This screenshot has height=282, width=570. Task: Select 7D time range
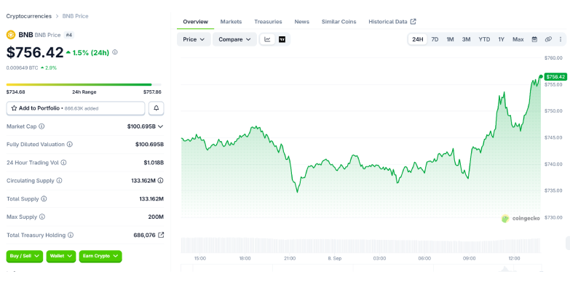(435, 39)
